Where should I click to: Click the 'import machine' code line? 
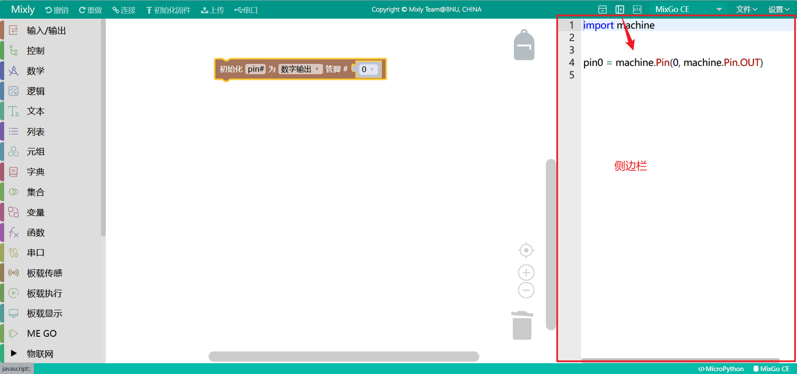tap(619, 25)
